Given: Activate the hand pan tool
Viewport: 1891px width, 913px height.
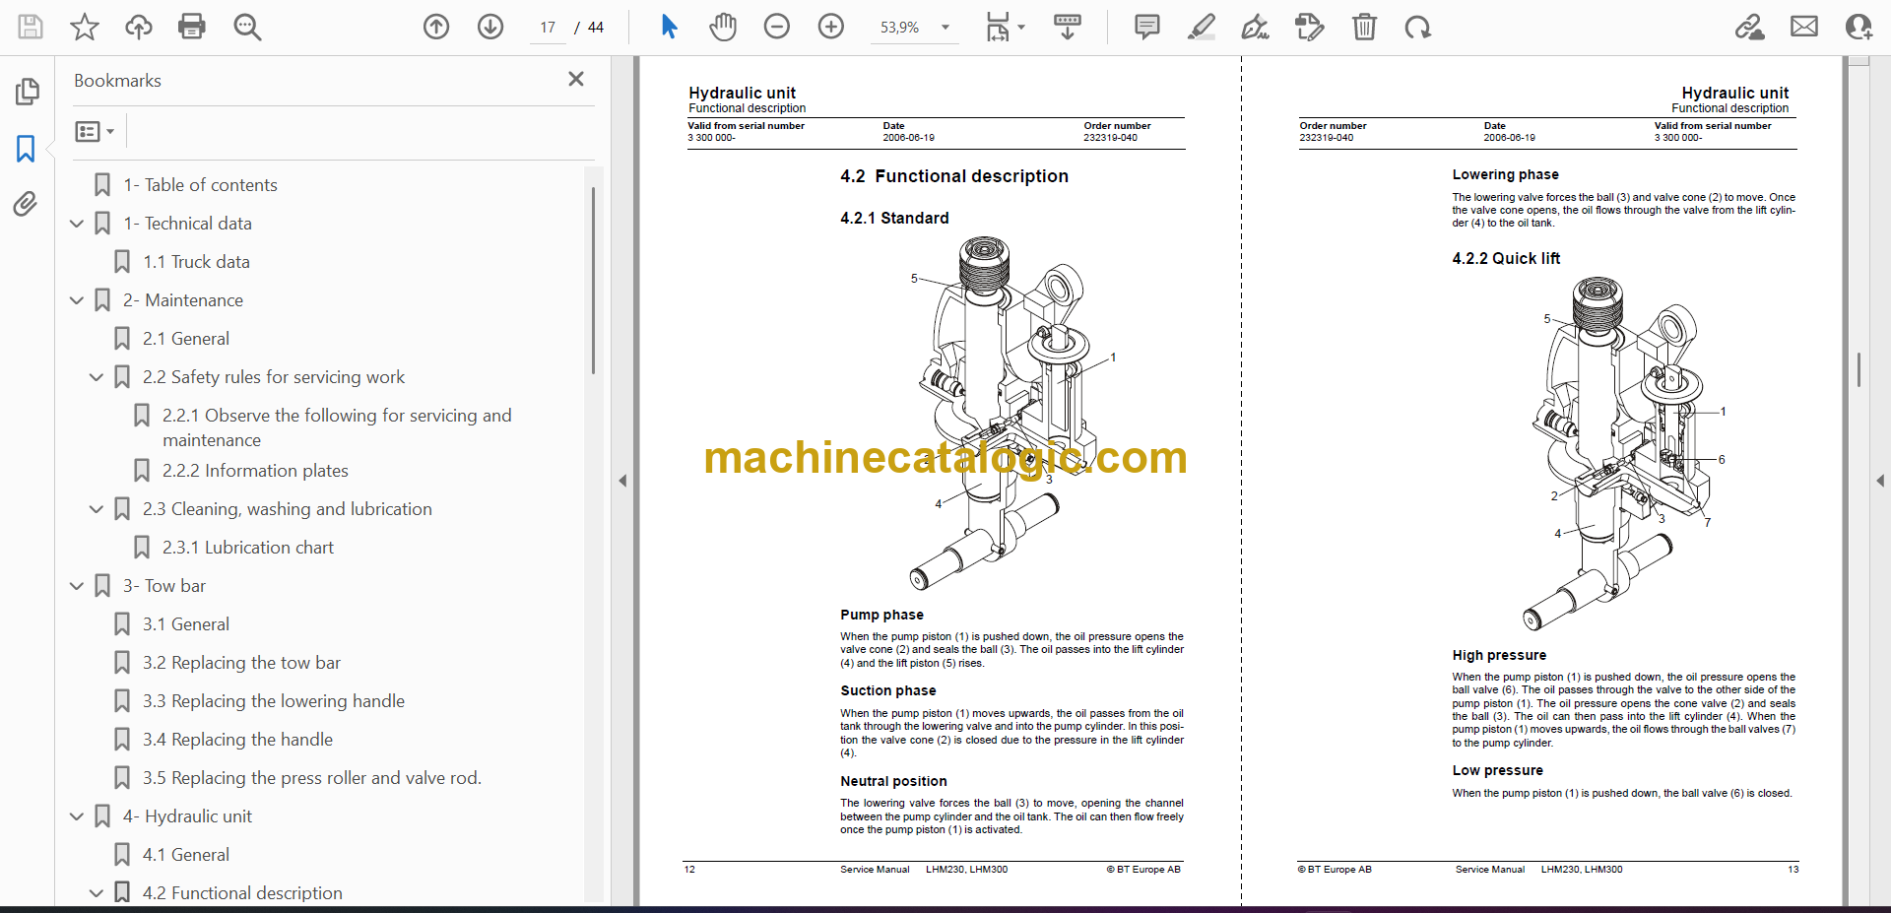Looking at the screenshot, I should 723,27.
